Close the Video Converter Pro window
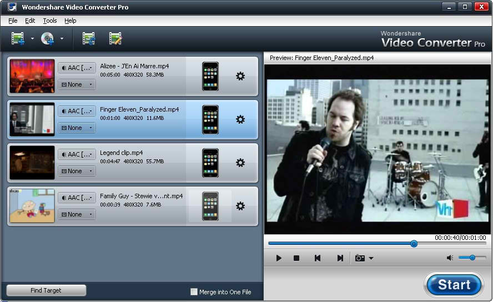The height and width of the screenshot is (302, 493). (x=481, y=7)
